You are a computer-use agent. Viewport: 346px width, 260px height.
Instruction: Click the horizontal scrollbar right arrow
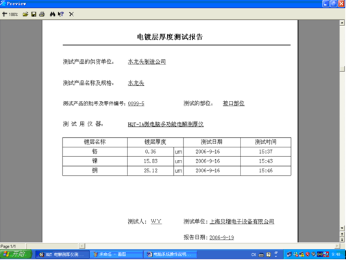(x=337, y=246)
